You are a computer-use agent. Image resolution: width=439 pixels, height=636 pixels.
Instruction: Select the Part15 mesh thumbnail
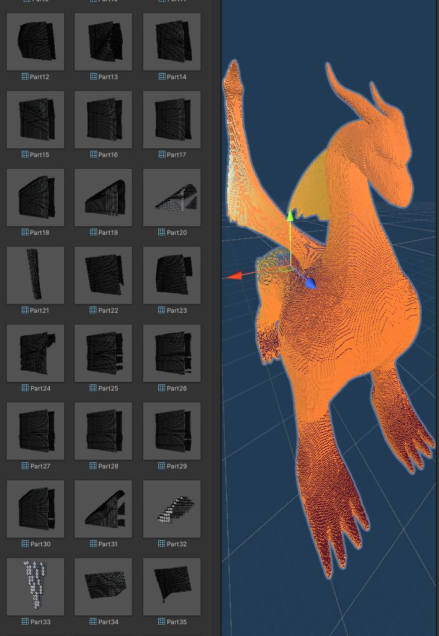(35, 120)
